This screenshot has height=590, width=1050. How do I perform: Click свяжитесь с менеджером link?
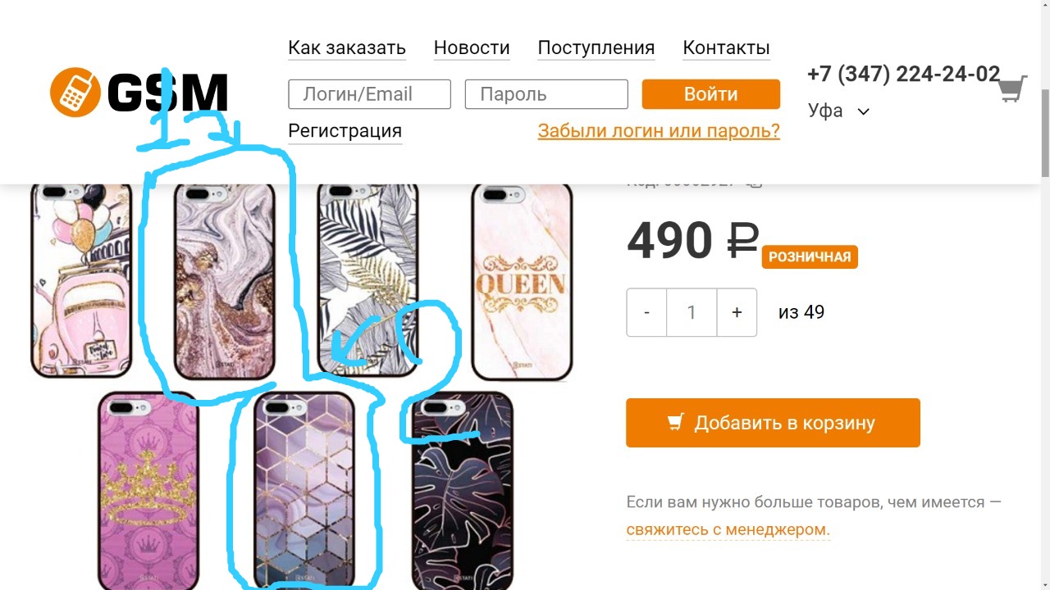pos(728,529)
